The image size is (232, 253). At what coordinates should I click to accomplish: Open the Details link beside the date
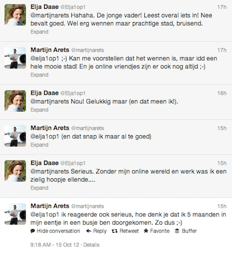(91, 245)
